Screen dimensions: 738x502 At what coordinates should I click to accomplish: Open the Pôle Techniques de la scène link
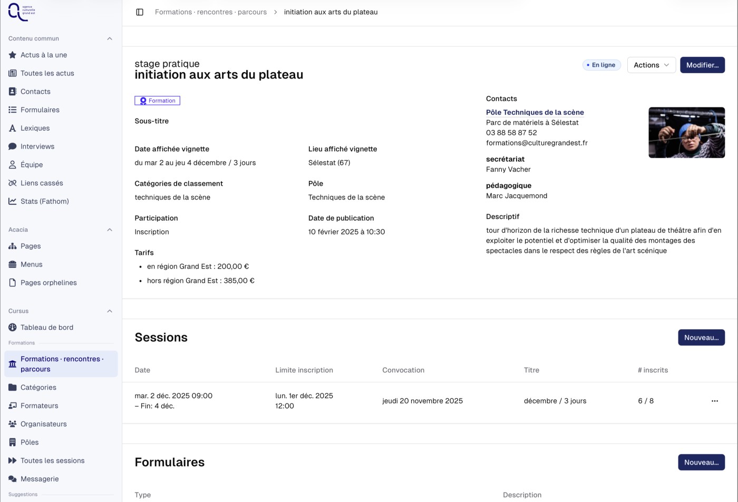point(535,112)
